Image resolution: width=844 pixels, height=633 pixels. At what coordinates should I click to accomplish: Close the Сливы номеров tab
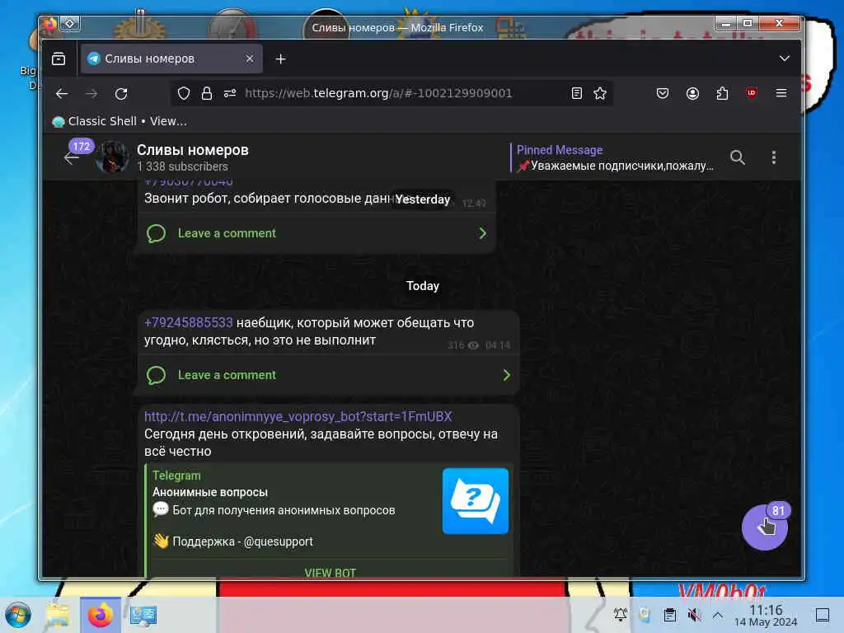250,59
